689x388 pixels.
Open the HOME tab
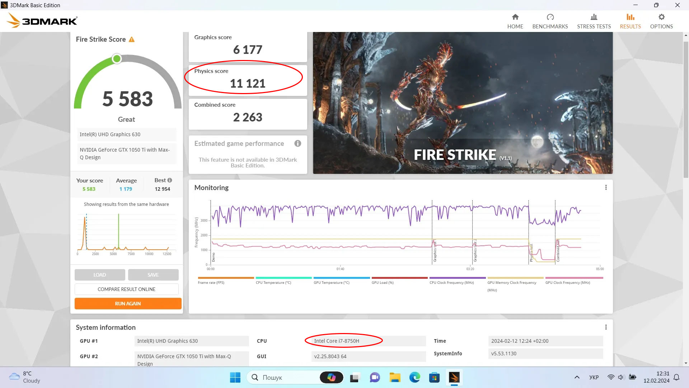click(x=515, y=21)
